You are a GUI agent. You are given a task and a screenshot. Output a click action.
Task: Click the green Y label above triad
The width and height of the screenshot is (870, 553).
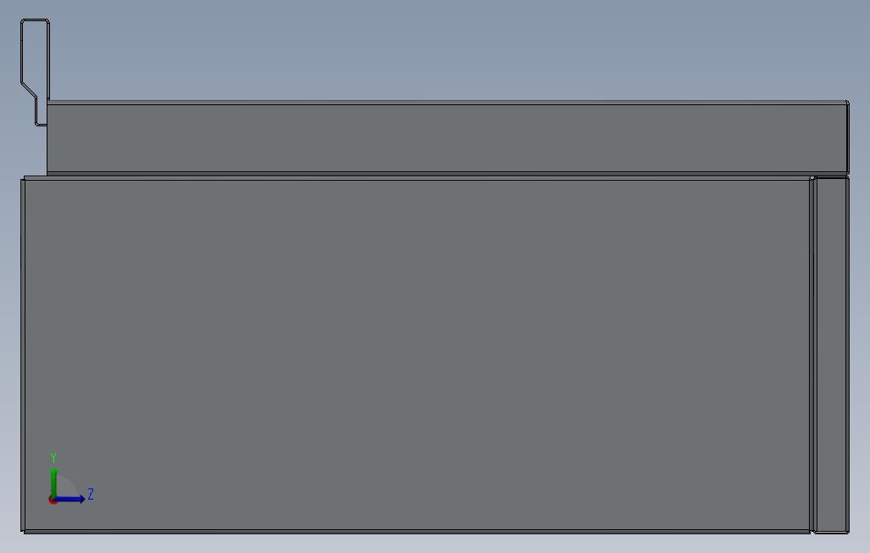pos(53,458)
